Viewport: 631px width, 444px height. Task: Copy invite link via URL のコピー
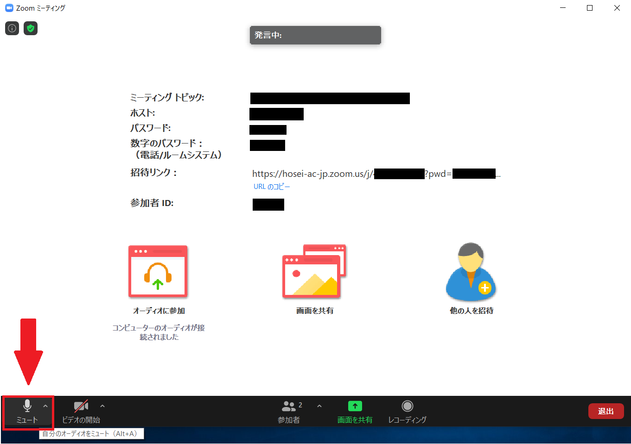(272, 187)
